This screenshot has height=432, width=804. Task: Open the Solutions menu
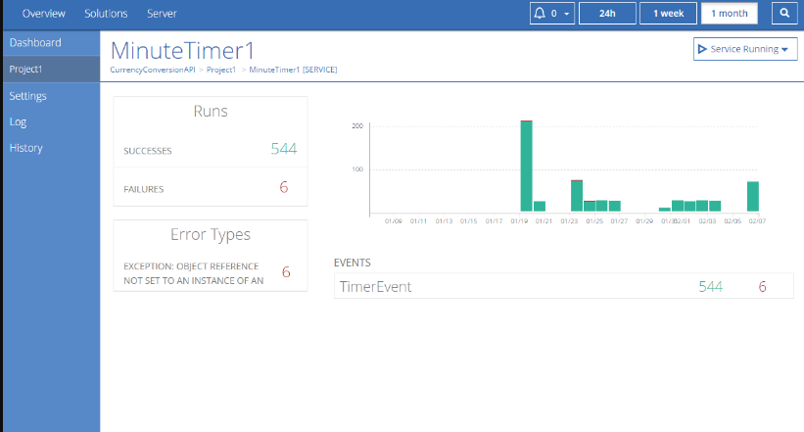pyautogui.click(x=106, y=14)
